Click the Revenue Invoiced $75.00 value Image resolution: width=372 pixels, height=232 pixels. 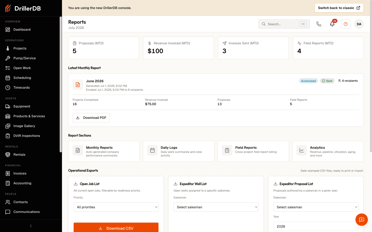click(x=151, y=104)
